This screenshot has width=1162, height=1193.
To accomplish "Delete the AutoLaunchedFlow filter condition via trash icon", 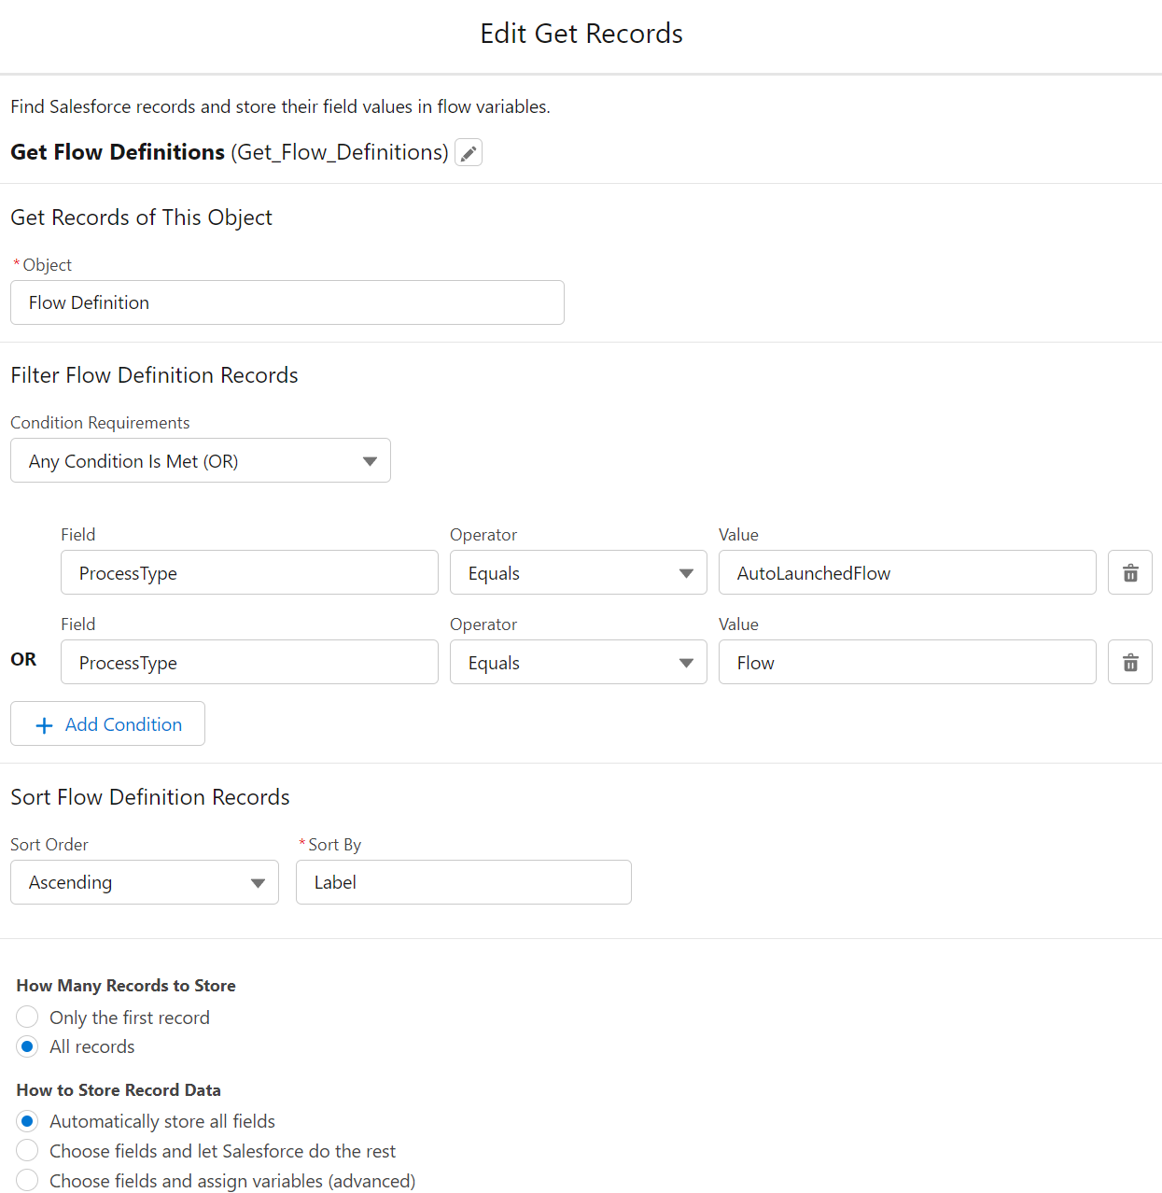I will click(x=1129, y=572).
